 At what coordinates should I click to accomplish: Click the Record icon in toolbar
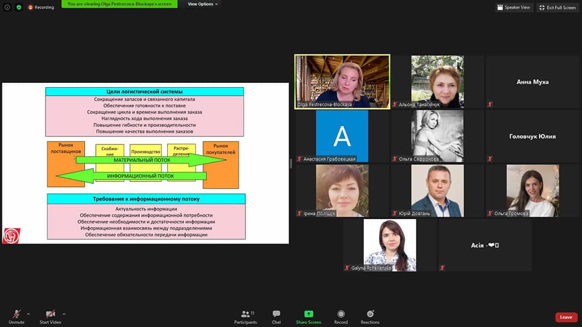point(341,316)
